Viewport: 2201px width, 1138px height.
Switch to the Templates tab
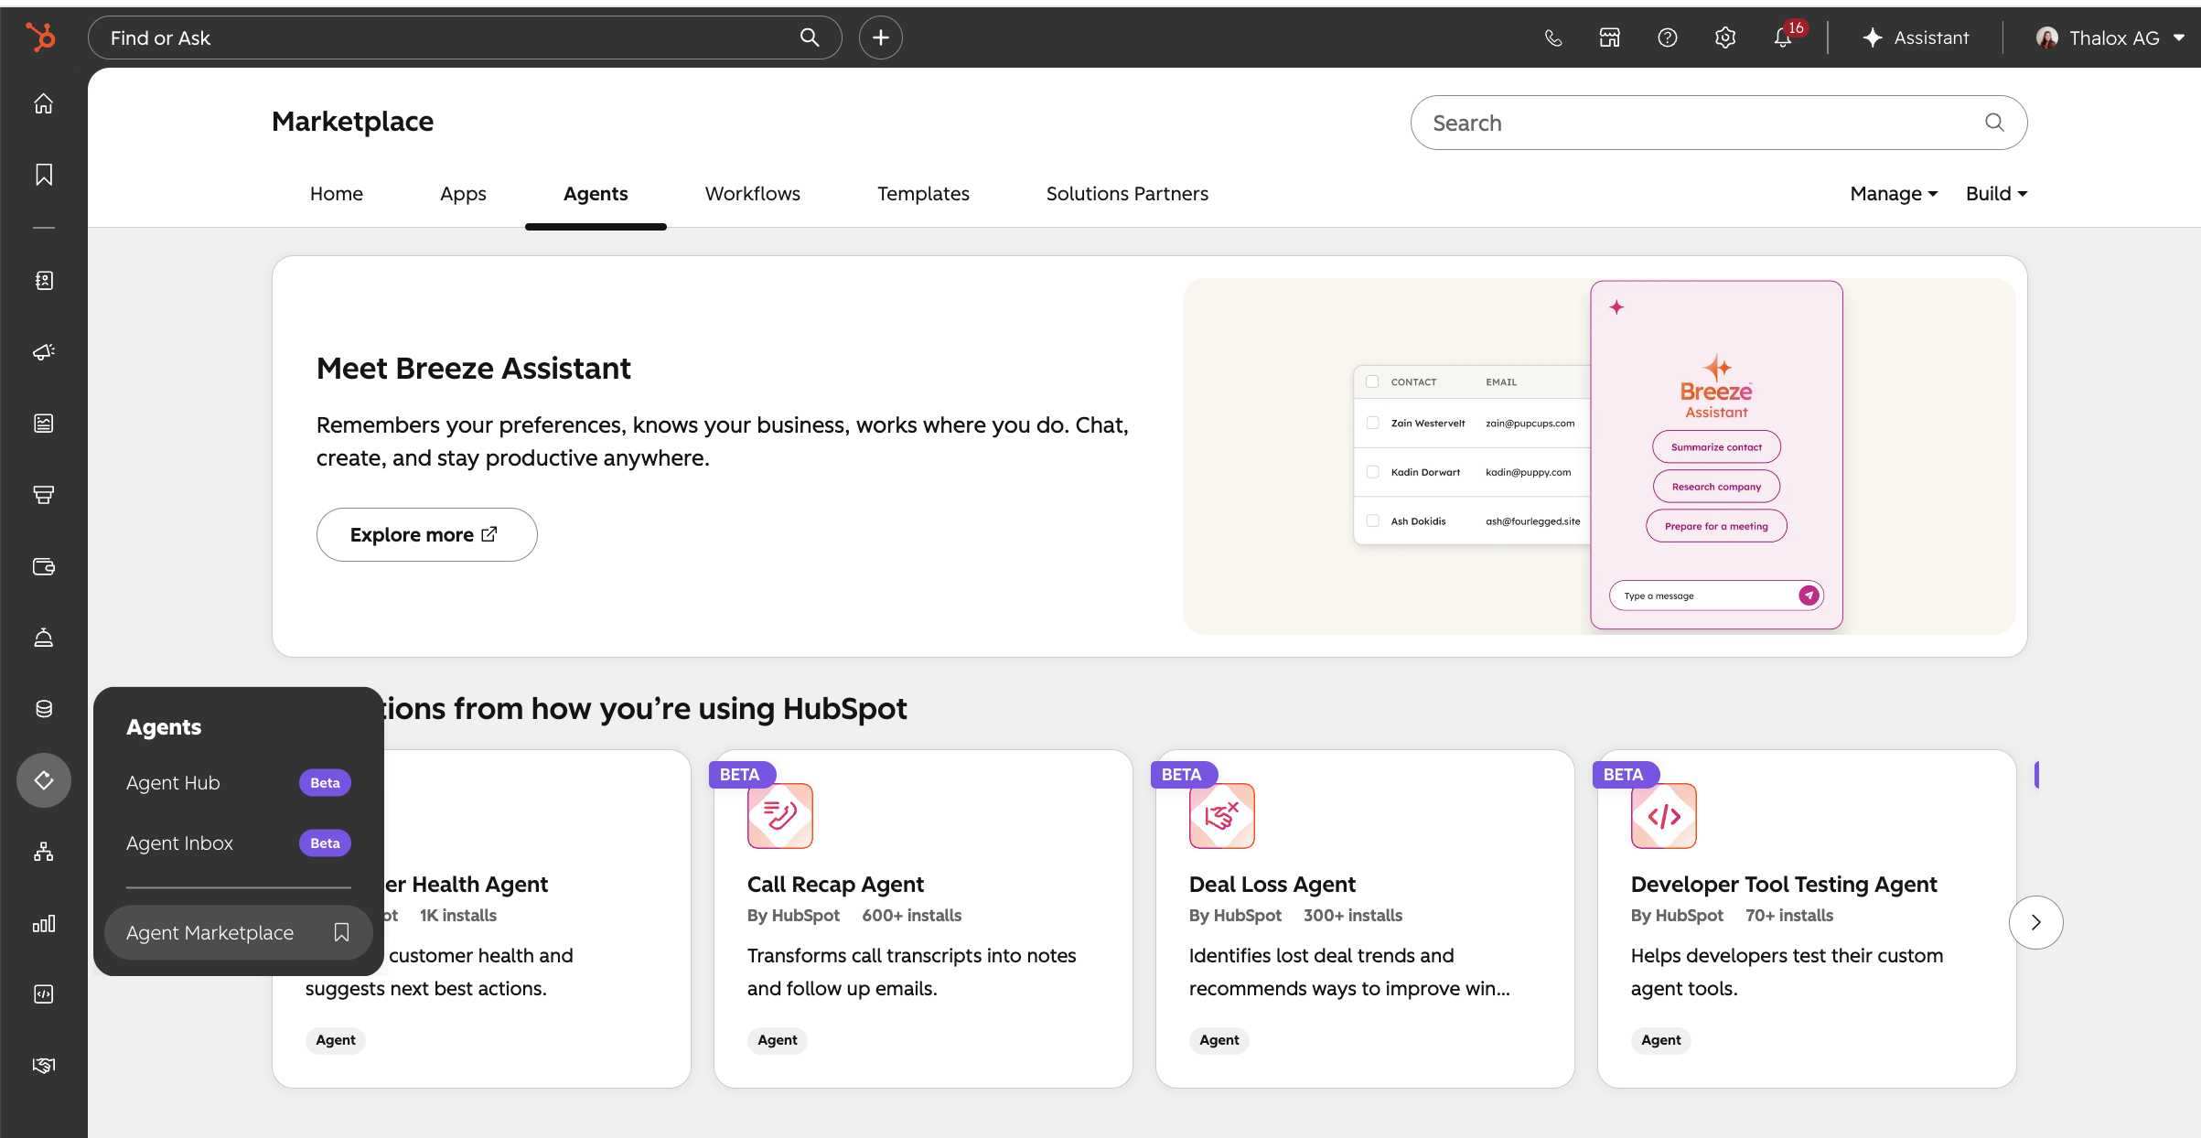tap(923, 194)
